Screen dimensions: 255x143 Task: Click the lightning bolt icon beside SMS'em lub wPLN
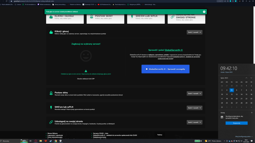click(x=51, y=108)
